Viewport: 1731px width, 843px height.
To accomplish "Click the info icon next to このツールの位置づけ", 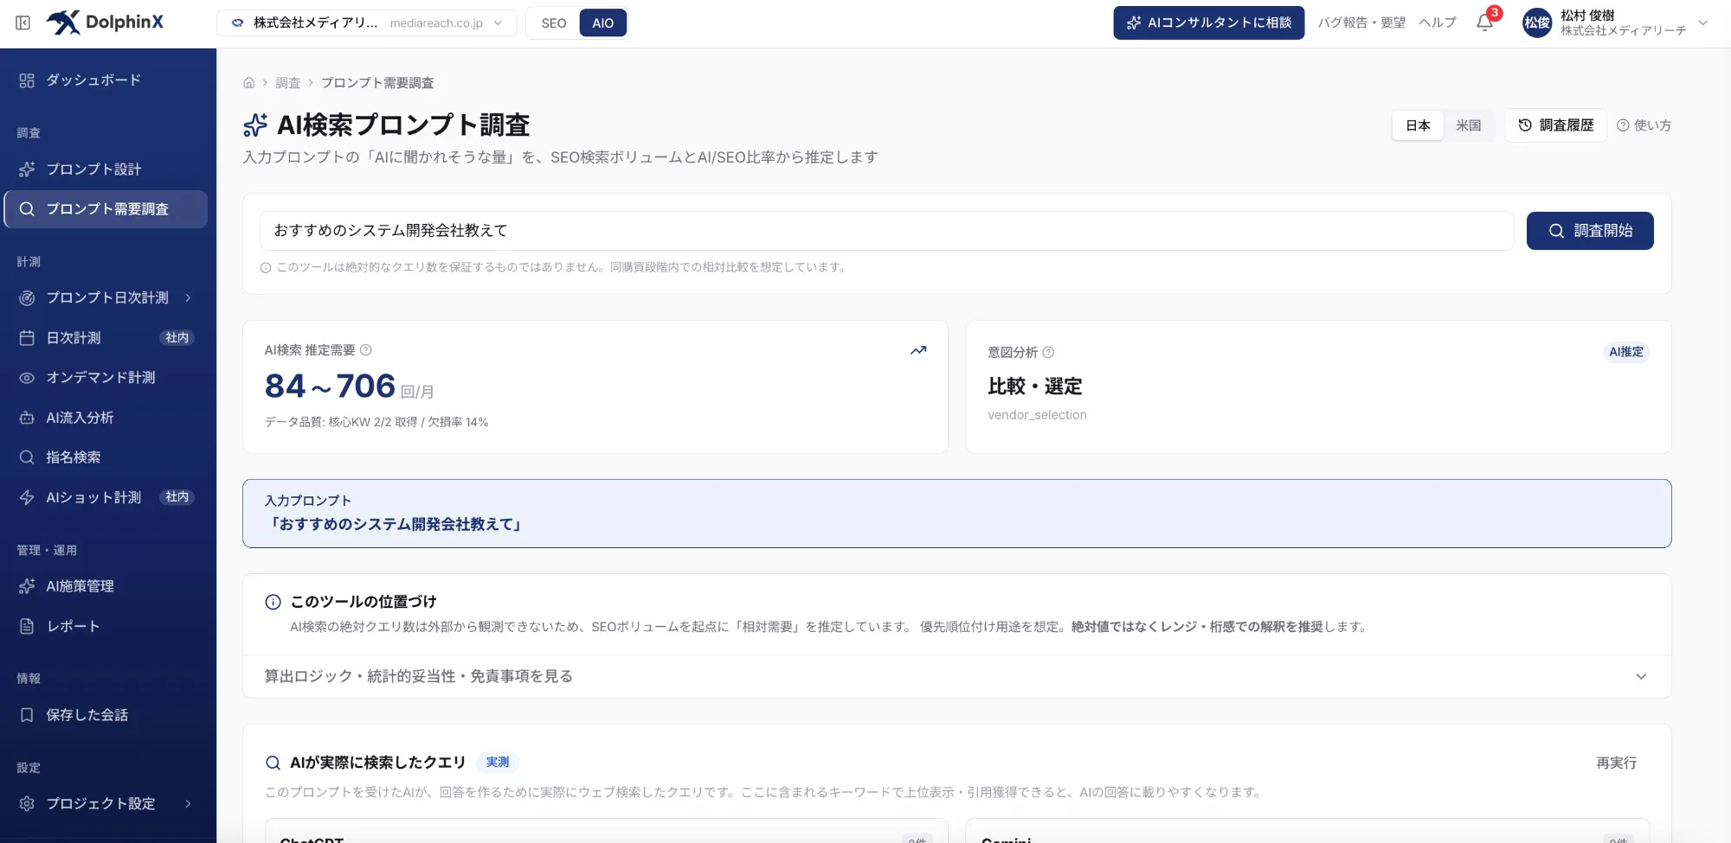I will pyautogui.click(x=273, y=602).
